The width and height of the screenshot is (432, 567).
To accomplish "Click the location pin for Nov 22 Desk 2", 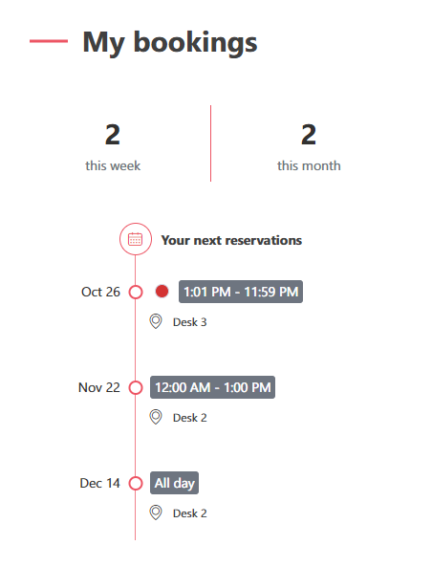I will click(156, 417).
